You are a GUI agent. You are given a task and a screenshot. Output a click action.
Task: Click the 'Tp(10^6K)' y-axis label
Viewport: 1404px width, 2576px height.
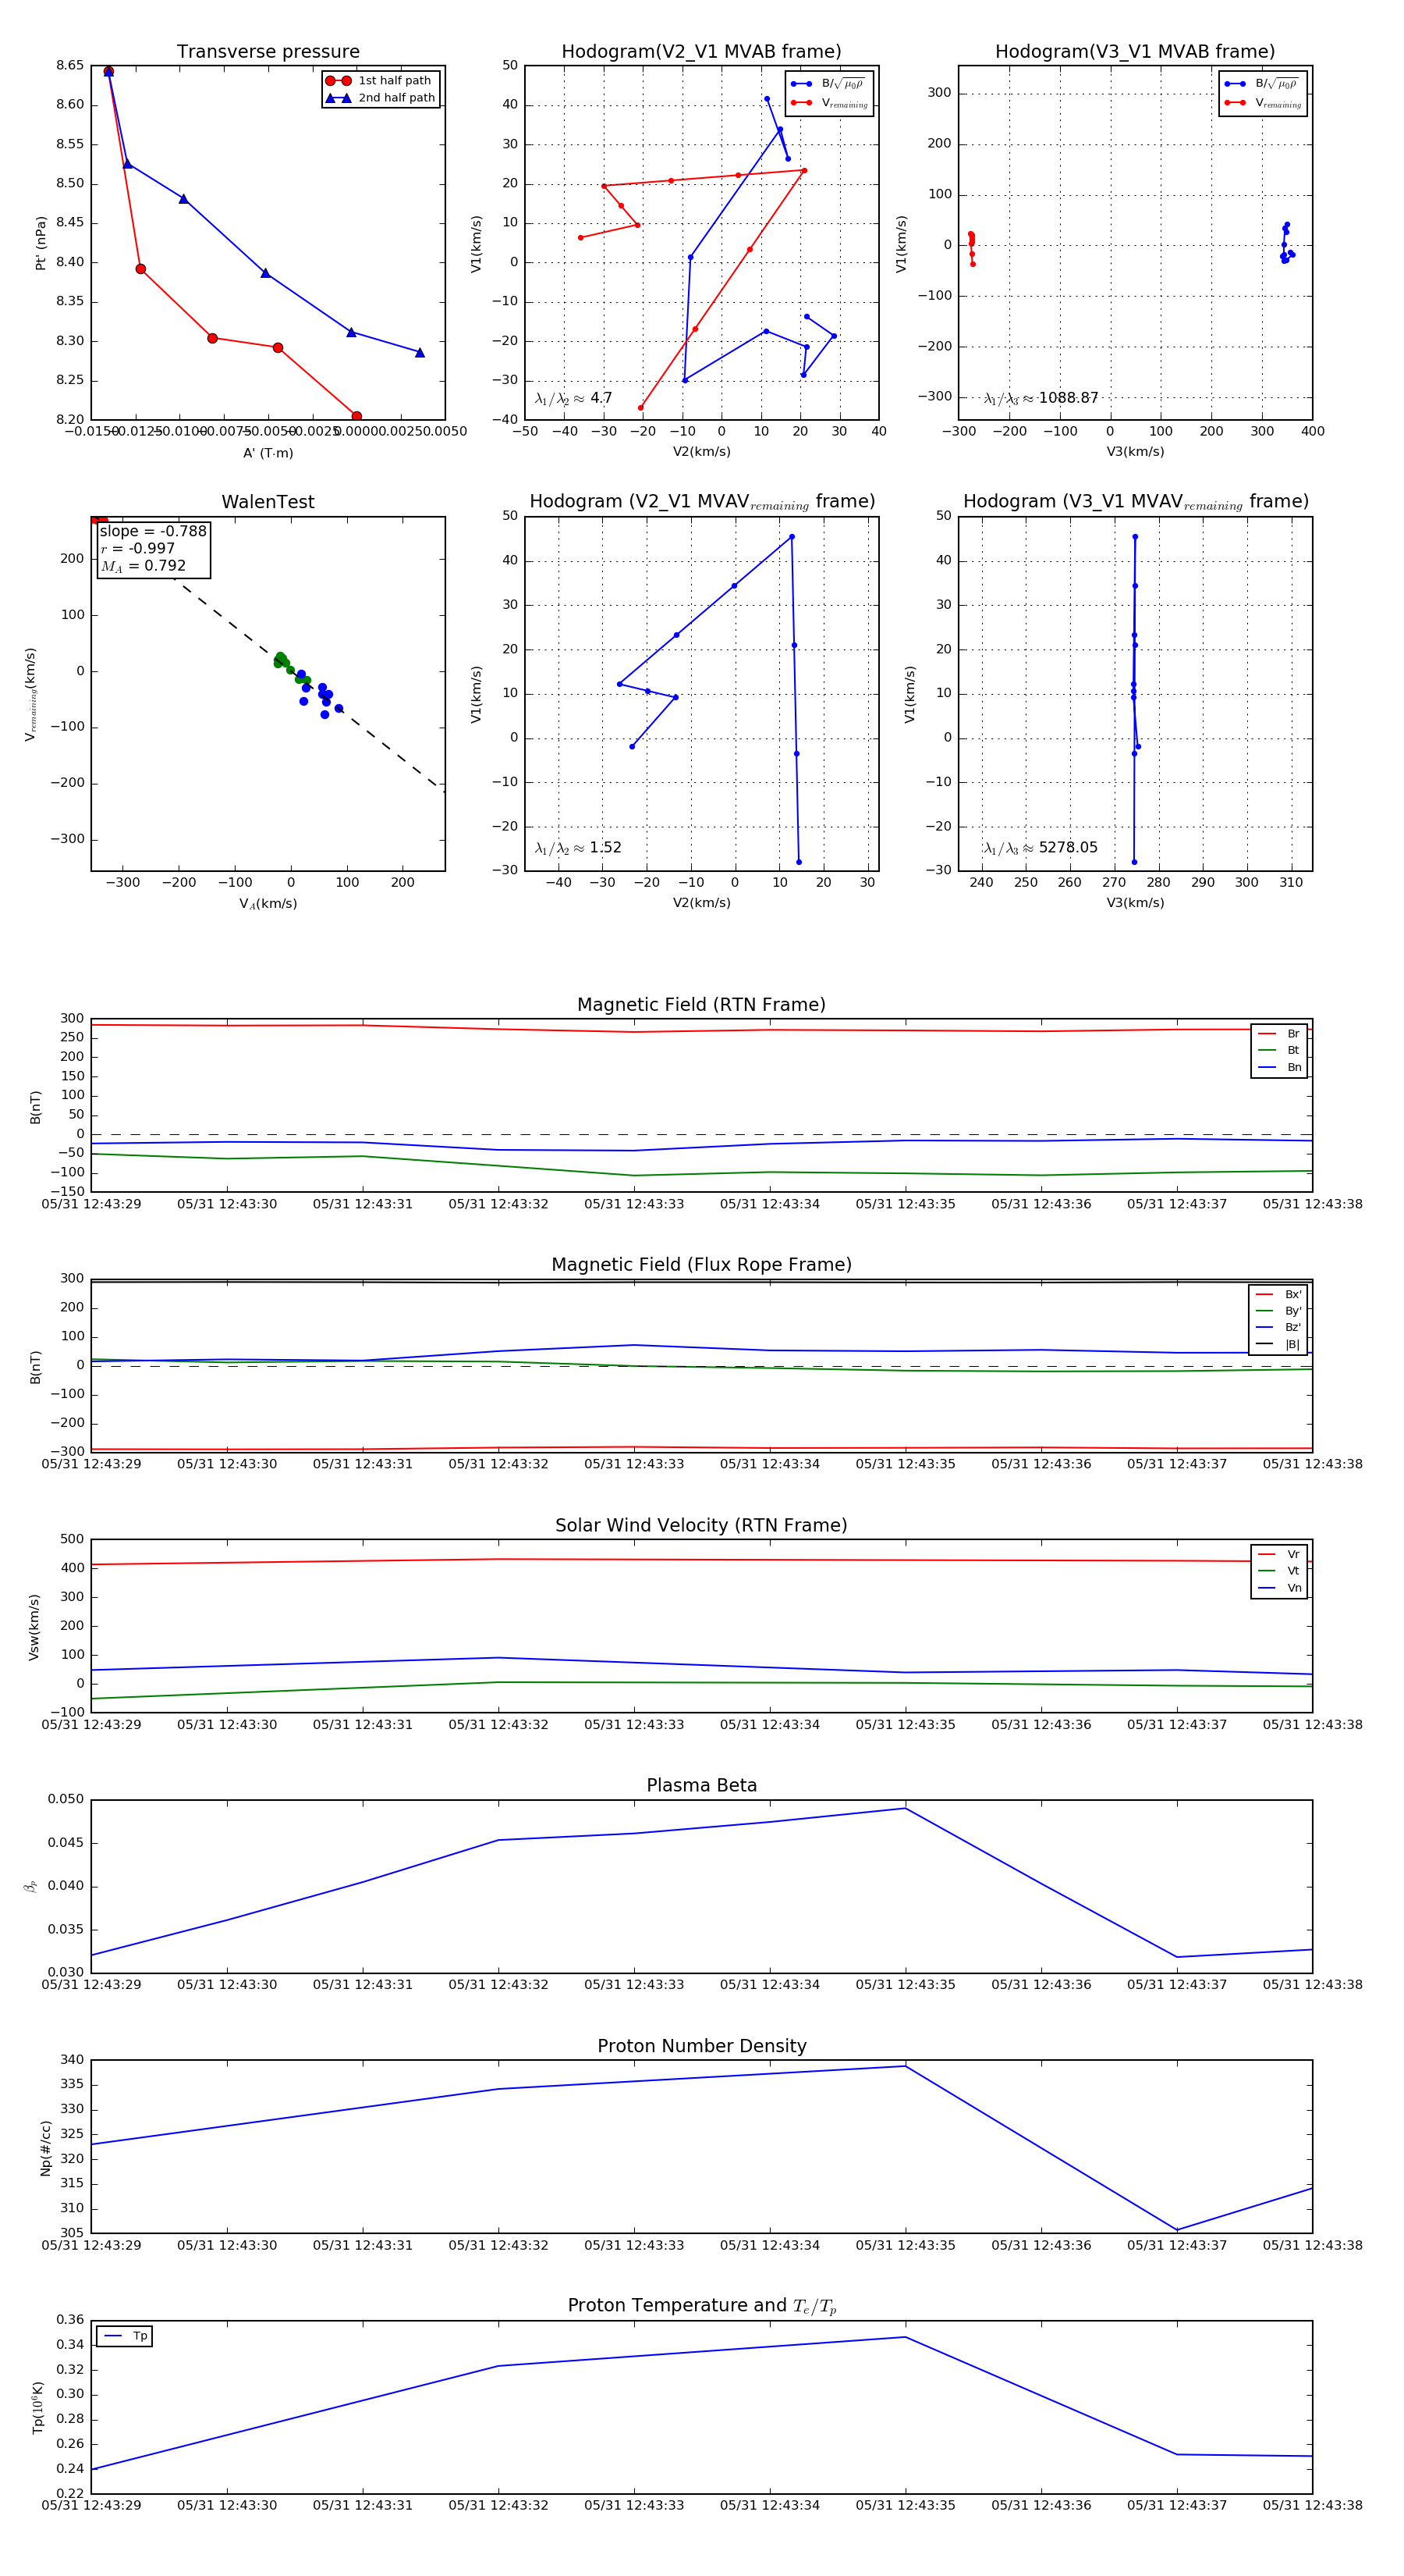point(38,2407)
